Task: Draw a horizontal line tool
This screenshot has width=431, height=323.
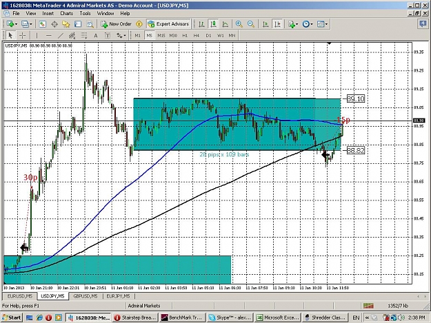Action: click(x=49, y=35)
